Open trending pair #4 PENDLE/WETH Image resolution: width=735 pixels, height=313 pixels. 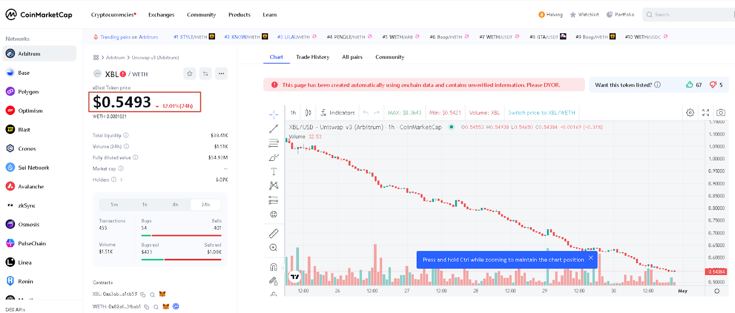(349, 37)
